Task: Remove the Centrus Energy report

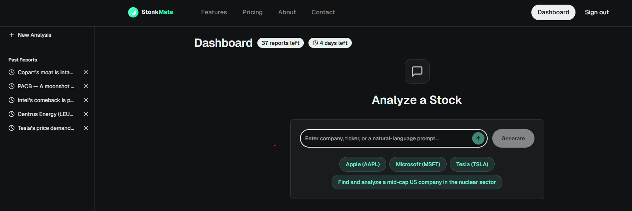Action: point(86,114)
